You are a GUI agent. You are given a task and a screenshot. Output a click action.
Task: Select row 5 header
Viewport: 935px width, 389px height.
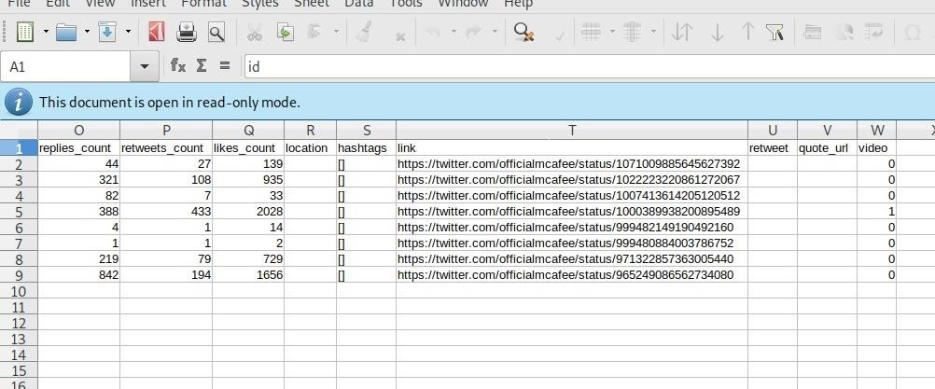point(19,212)
